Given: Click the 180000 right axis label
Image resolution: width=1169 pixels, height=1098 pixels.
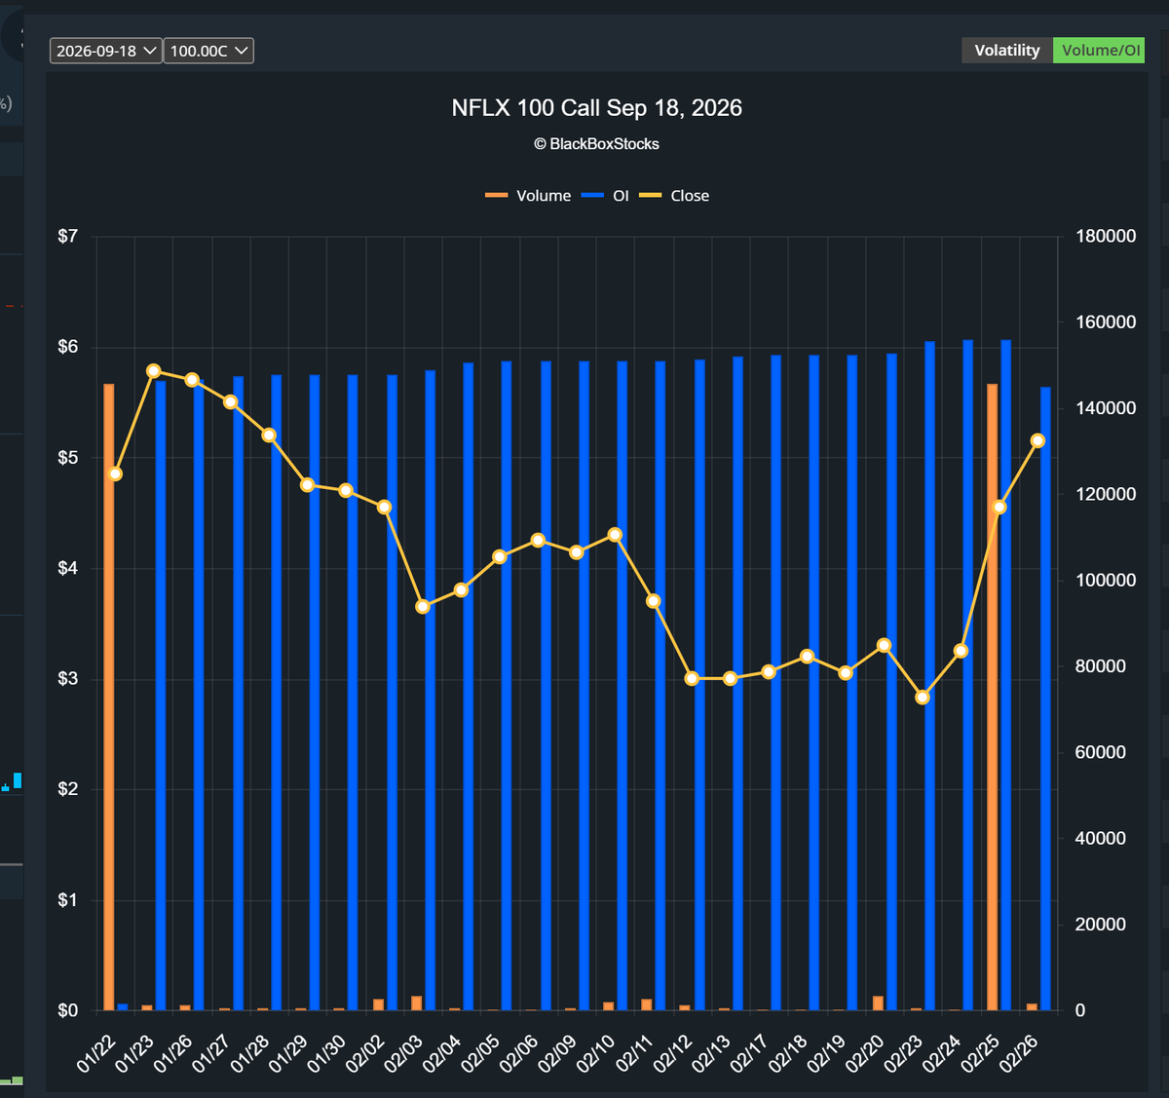Looking at the screenshot, I should pyautogui.click(x=1106, y=237).
